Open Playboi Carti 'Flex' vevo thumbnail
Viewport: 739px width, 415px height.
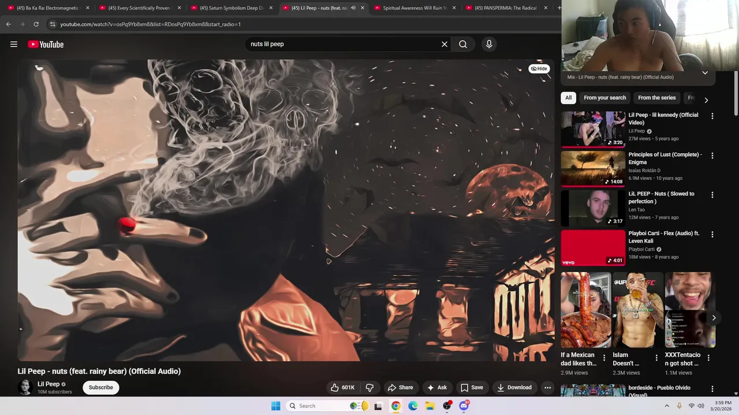(593, 248)
